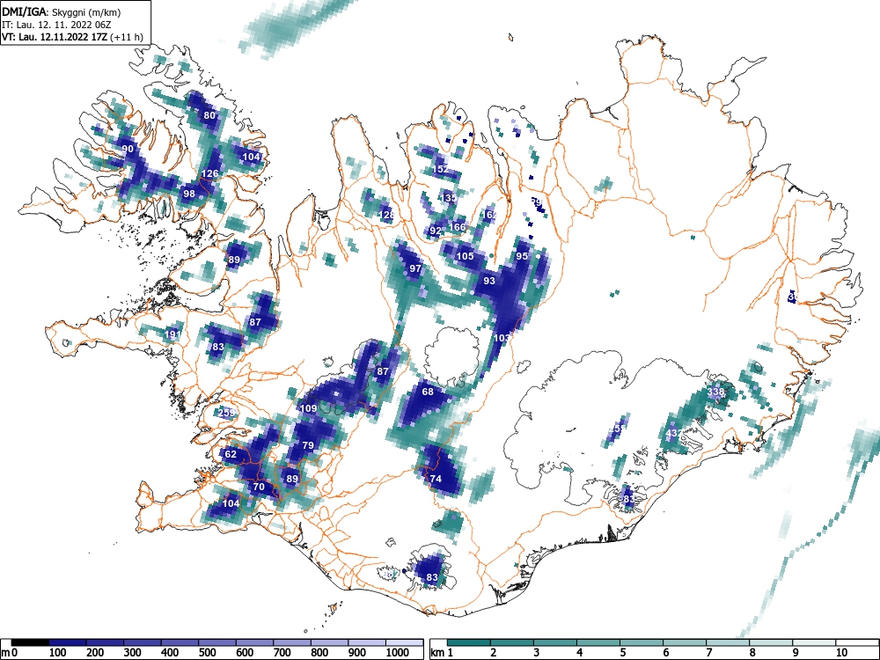Screen dimensions: 880x660
Task: Click visibility value 97 on the map
Action: (415, 268)
